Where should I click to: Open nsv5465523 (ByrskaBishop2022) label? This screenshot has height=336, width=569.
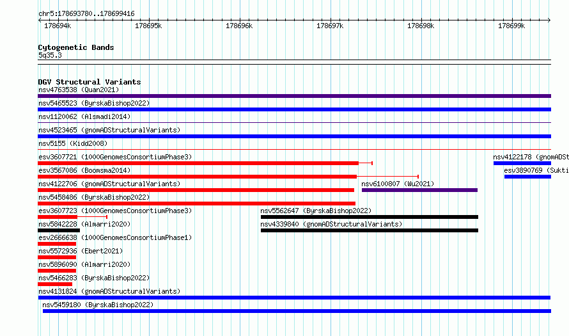[94, 103]
